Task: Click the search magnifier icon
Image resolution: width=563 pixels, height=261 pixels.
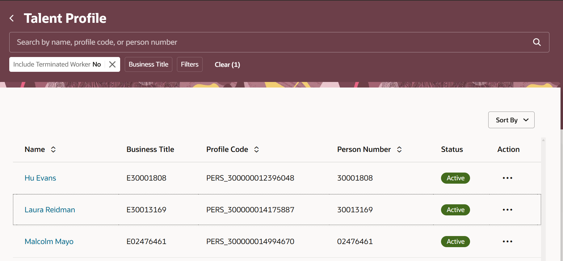Action: [x=537, y=42]
